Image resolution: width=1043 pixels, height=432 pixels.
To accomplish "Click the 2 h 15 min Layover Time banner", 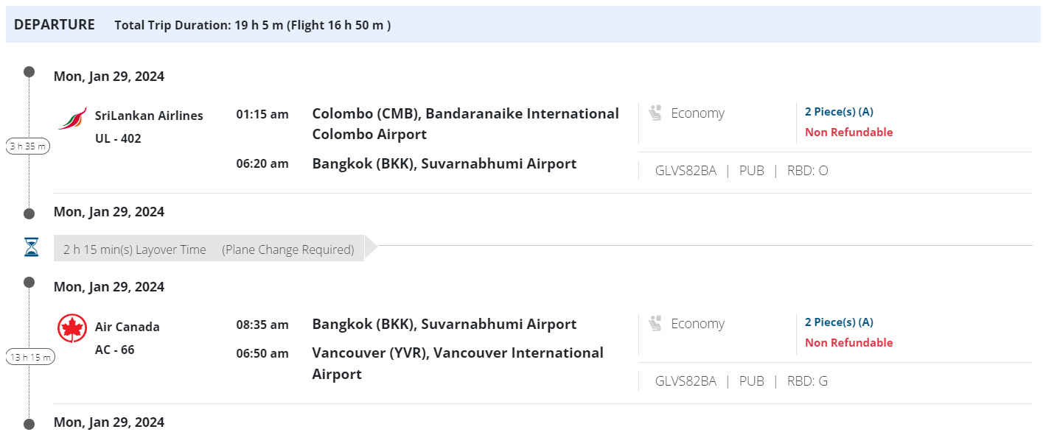I will point(209,249).
